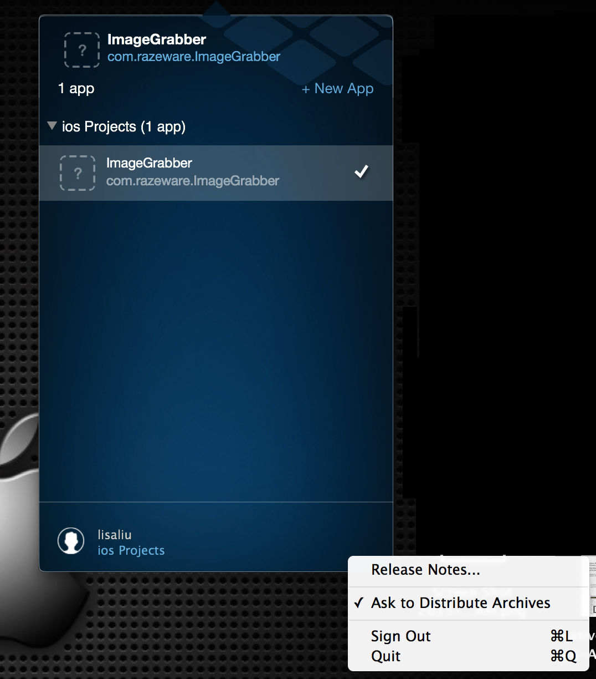Choose Quit from the menu
This screenshot has width=596, height=679.
[468, 656]
